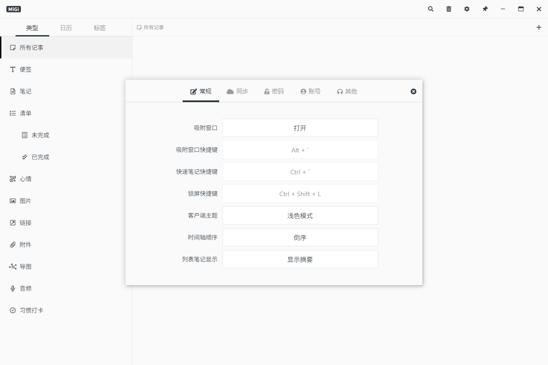Open the trash bin icon

[449, 9]
